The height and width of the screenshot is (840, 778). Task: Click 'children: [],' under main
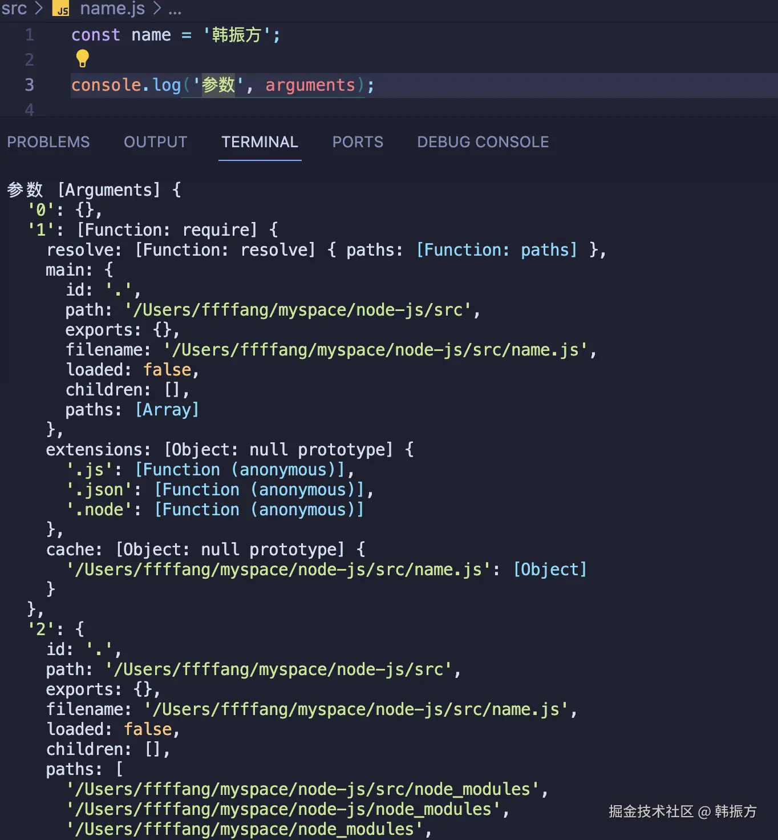pos(127,390)
